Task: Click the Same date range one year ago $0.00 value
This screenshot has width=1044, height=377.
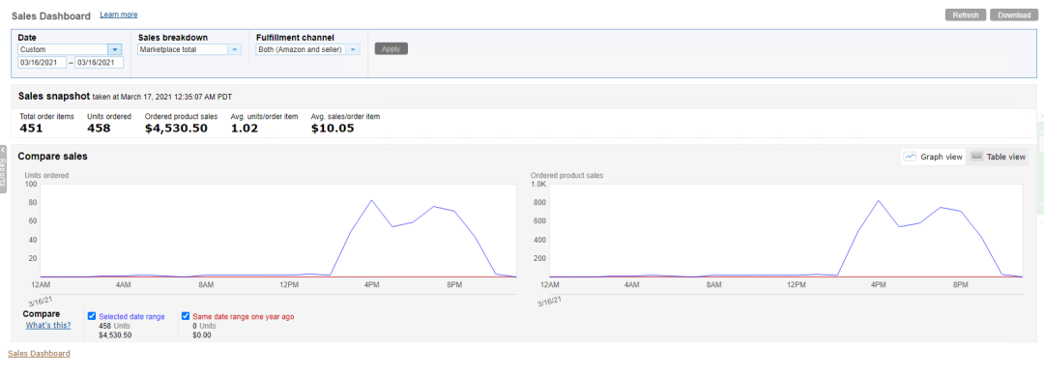Action: [x=202, y=335]
